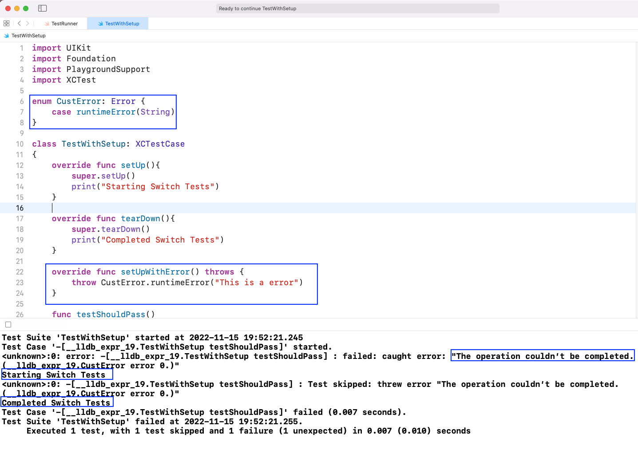
Task: Click line number 6 in the gutter
Action: pos(22,101)
